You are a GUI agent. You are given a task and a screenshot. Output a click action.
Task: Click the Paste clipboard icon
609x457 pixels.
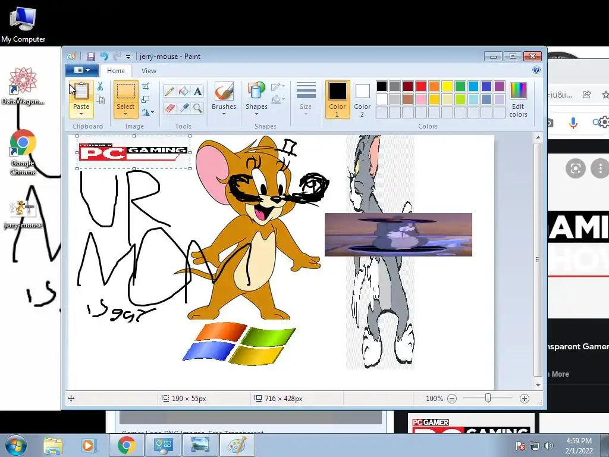(x=81, y=91)
